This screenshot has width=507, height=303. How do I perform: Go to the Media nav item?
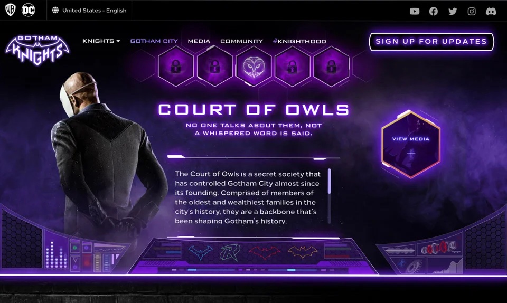coord(199,41)
